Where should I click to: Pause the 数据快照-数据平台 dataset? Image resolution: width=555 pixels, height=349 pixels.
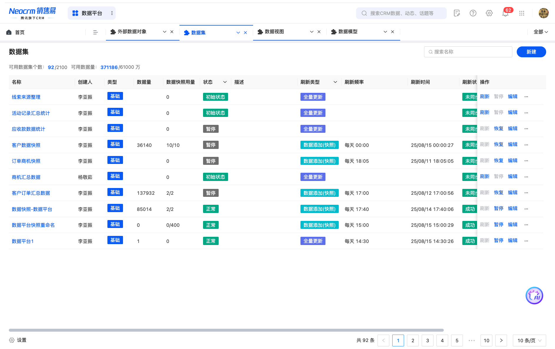pos(498,209)
